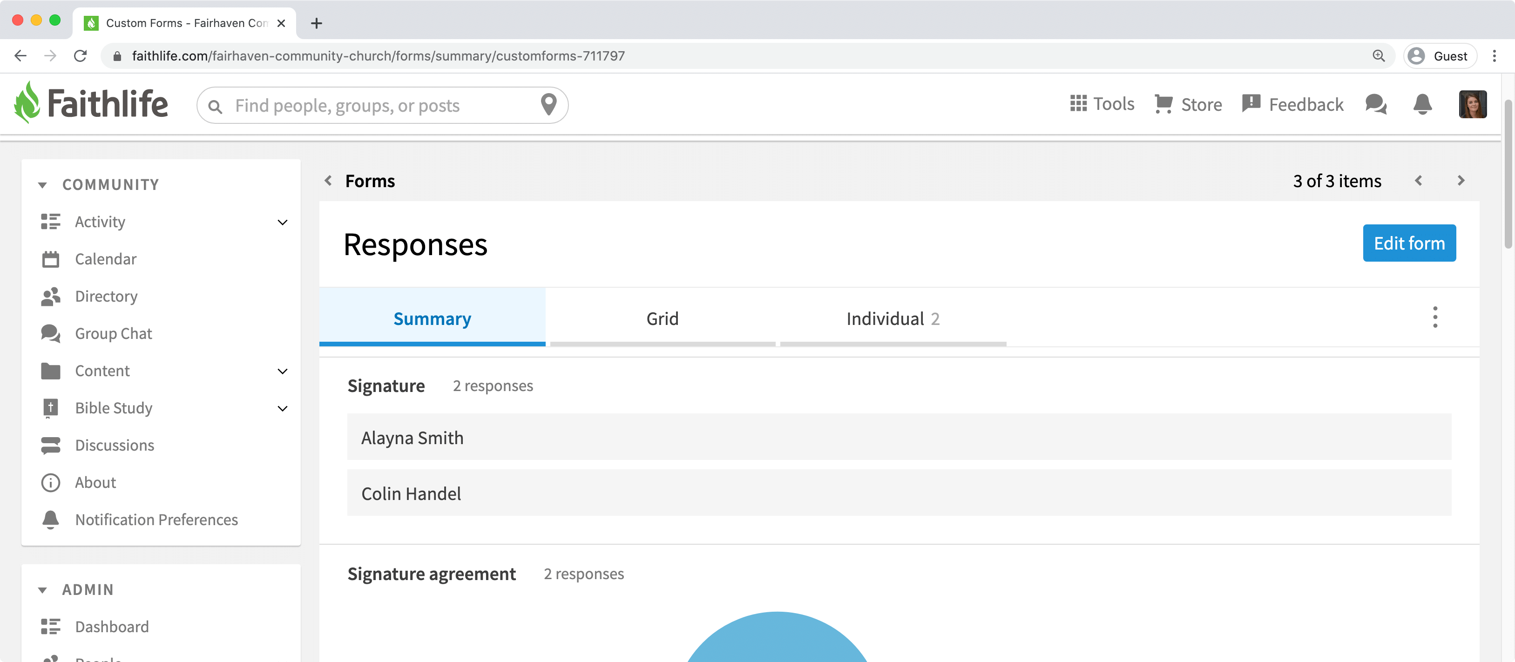Open the responses three-dot options menu

click(x=1435, y=317)
